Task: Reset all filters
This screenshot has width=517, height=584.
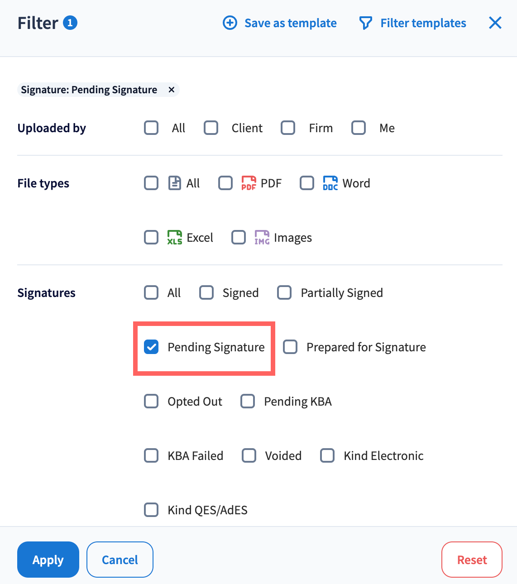Action: [472, 560]
